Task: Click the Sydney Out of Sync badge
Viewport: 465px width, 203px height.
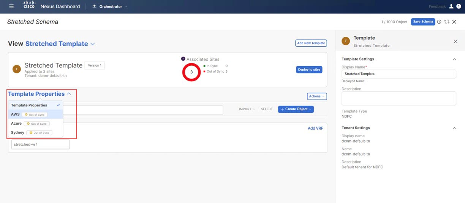Action: click(x=40, y=133)
